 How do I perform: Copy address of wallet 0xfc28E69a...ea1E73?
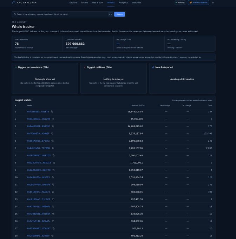click(52, 111)
